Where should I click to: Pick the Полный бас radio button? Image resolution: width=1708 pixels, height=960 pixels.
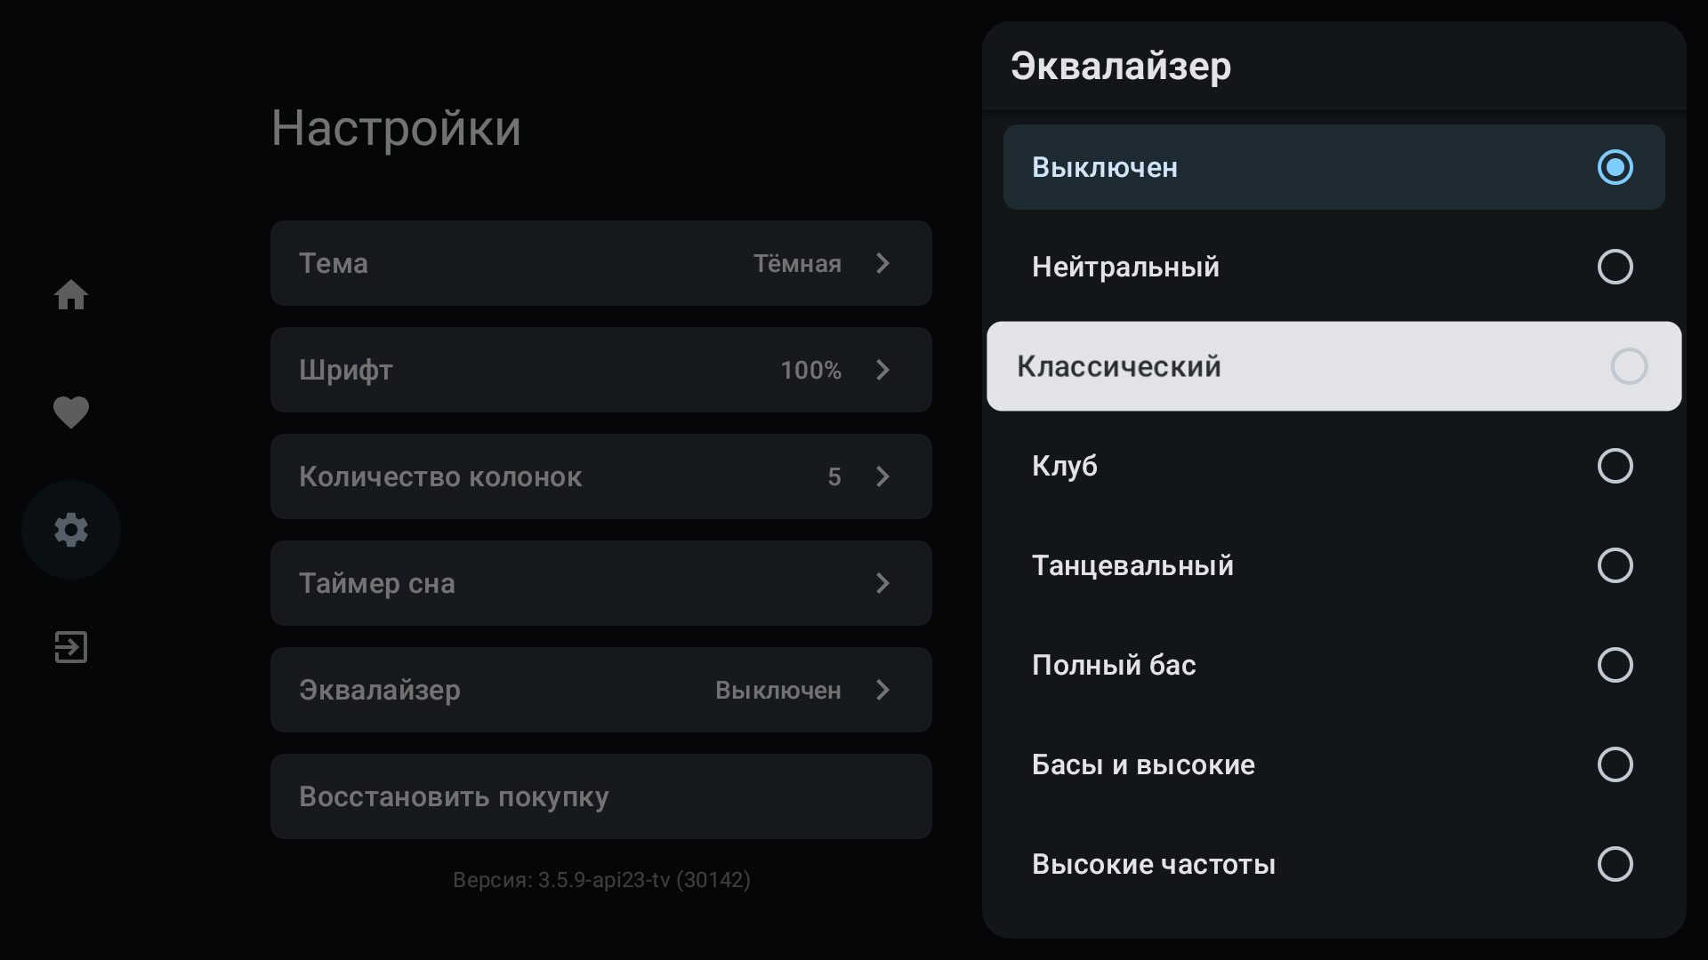(1615, 665)
